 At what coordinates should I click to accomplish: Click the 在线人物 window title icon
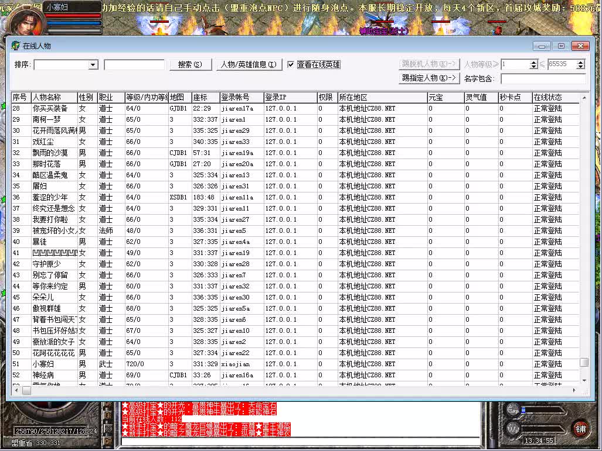pyautogui.click(x=15, y=46)
